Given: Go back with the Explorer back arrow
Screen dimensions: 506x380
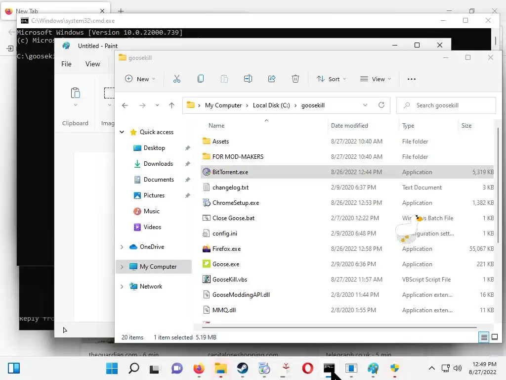Looking at the screenshot, I should point(125,105).
